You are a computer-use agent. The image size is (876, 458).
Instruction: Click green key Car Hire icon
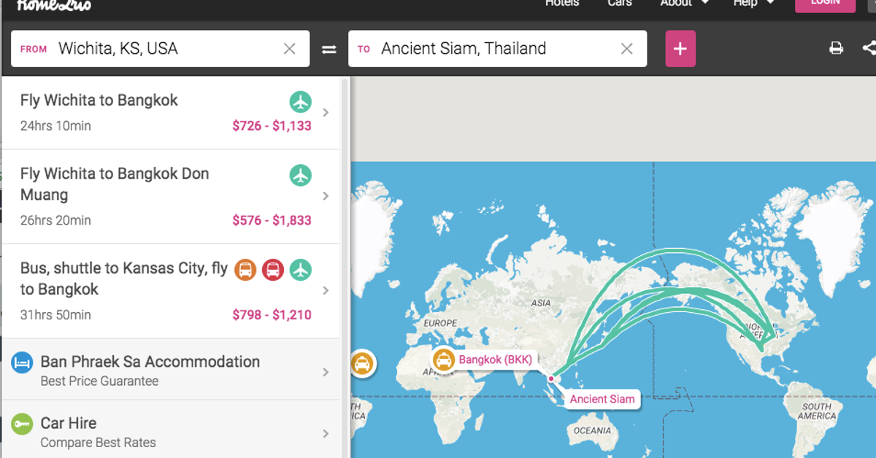tap(23, 424)
